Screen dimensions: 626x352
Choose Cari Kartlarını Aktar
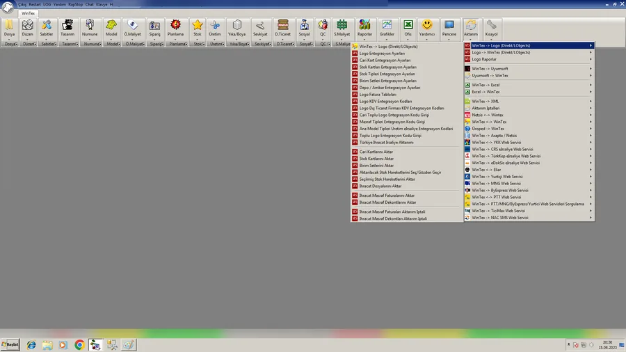tap(407, 152)
